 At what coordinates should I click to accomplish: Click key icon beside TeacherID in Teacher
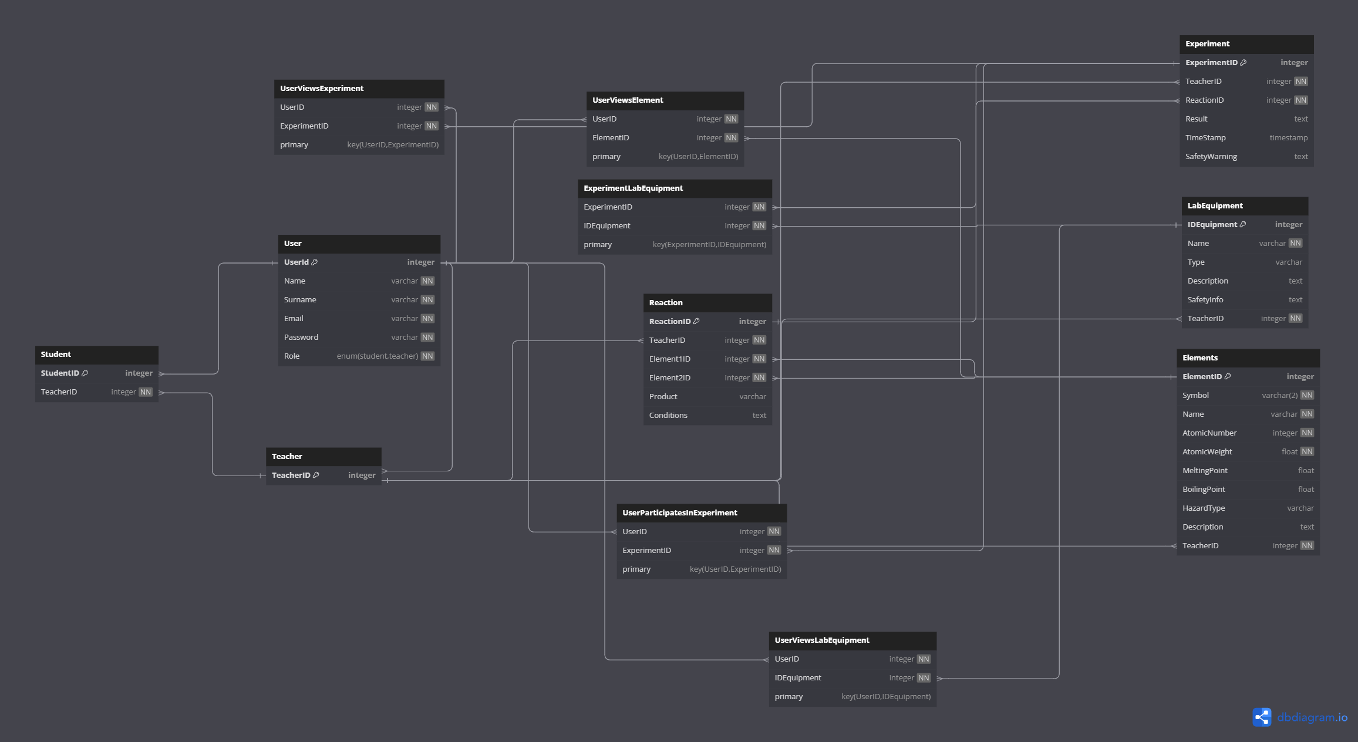click(x=316, y=475)
